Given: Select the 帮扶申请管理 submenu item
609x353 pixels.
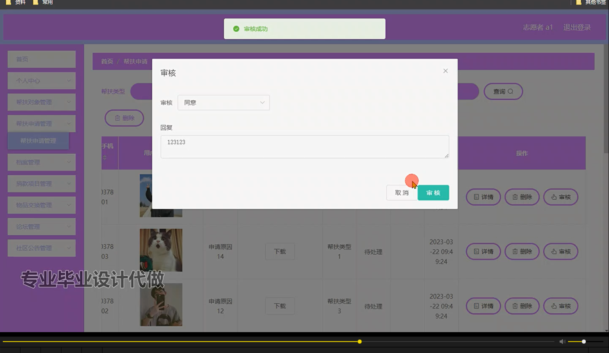Looking at the screenshot, I should [38, 141].
